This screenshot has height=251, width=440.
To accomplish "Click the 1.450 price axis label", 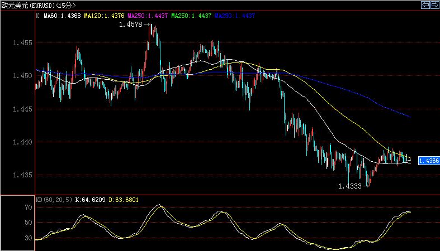I will (22, 76).
